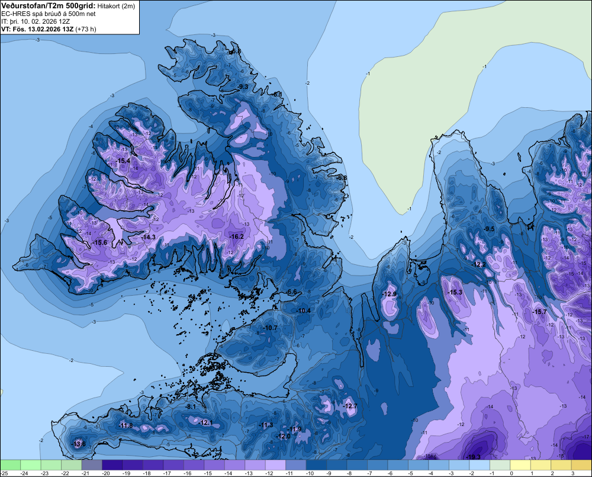Click the -10.7 temperature value
Viewport: 592px width, 477px height.
pos(271,328)
